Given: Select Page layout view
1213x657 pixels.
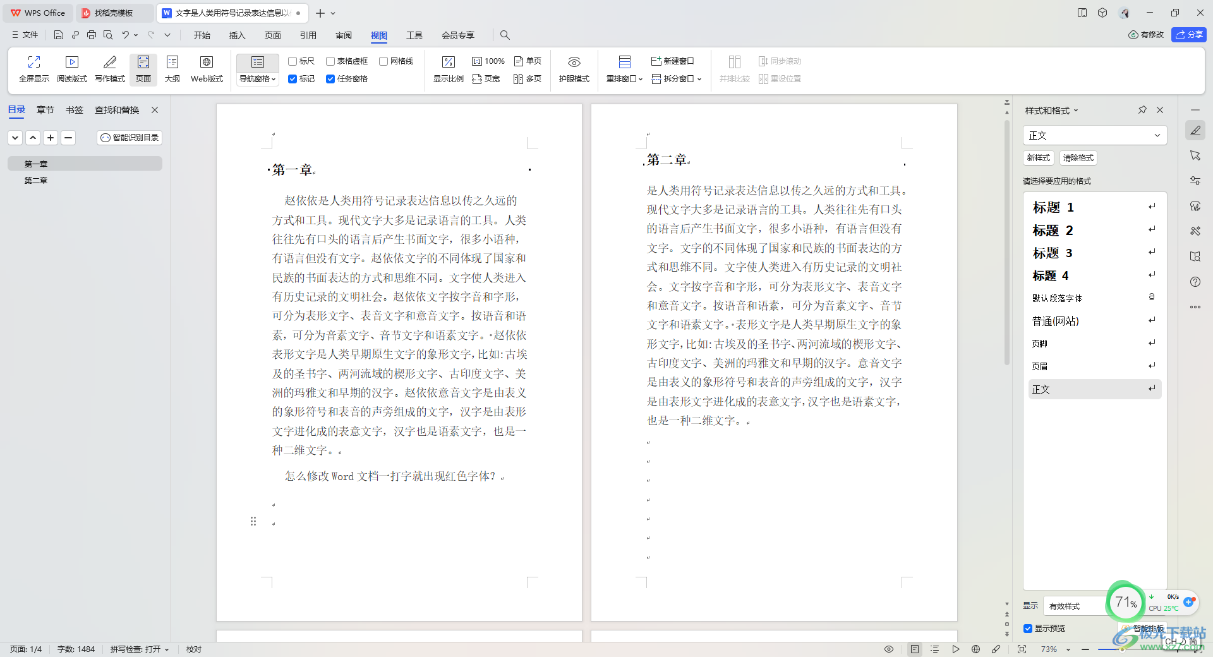Looking at the screenshot, I should 143,69.
